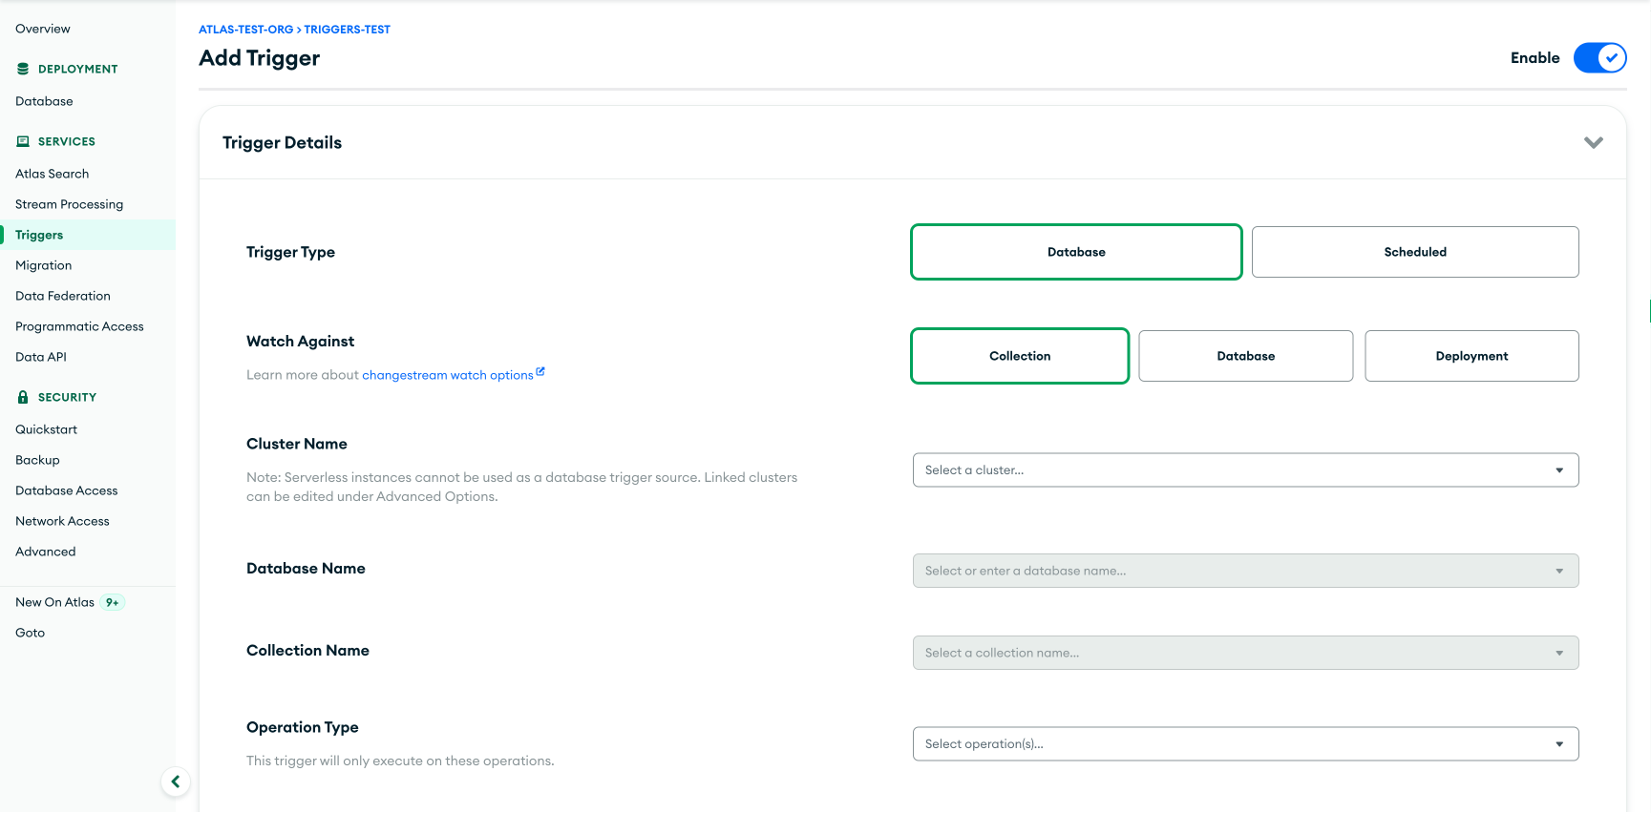Select Scheduled trigger type
Image resolution: width=1651 pixels, height=813 pixels.
click(x=1414, y=252)
